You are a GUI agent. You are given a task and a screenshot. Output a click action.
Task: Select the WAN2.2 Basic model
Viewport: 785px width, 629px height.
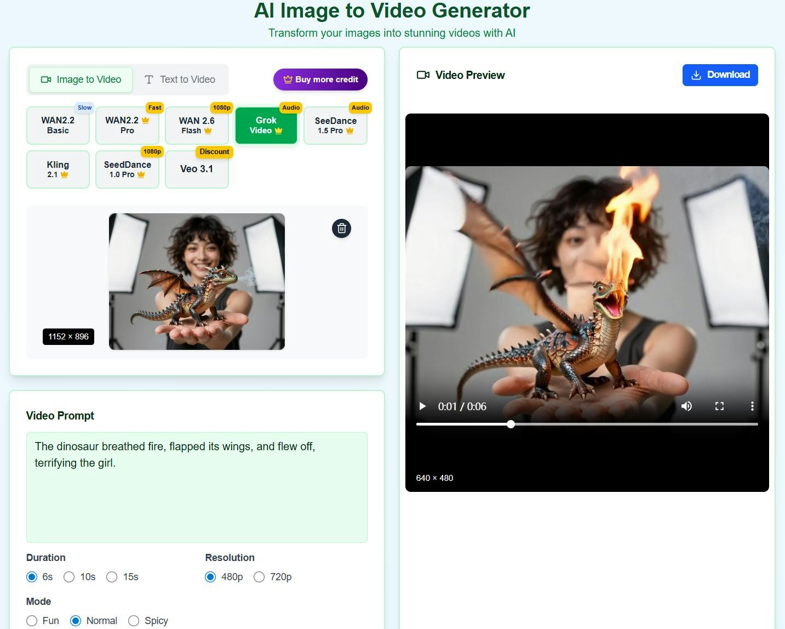58,126
